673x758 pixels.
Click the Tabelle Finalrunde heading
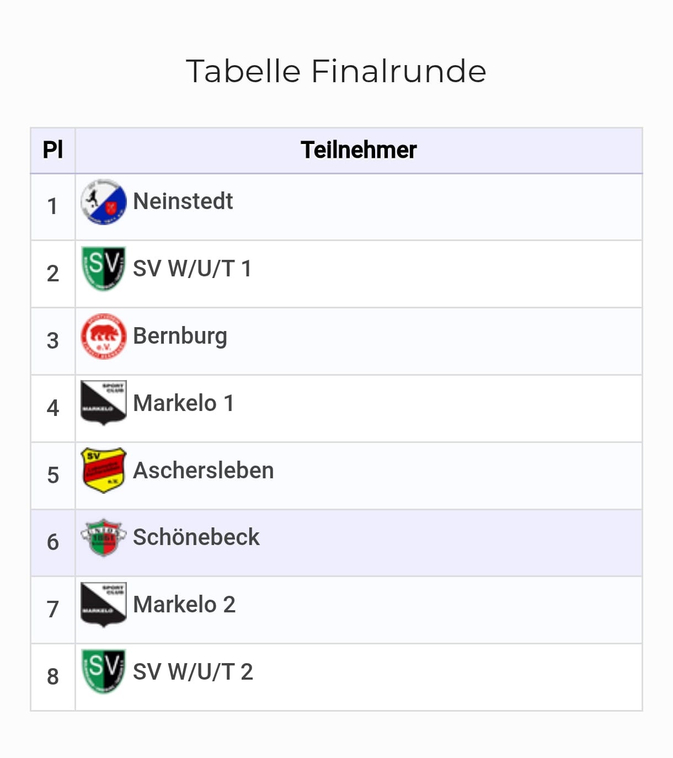click(336, 71)
